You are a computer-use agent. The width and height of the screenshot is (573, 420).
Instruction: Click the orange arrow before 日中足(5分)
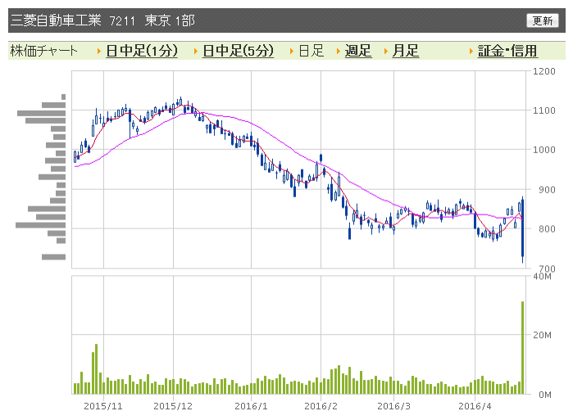[x=195, y=51]
